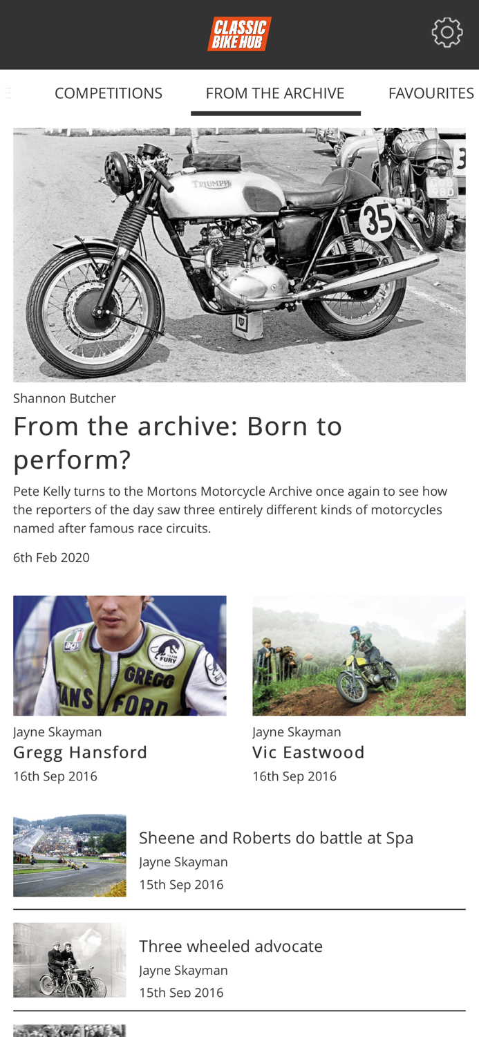Click the Born to perform article summary text

coord(230,510)
